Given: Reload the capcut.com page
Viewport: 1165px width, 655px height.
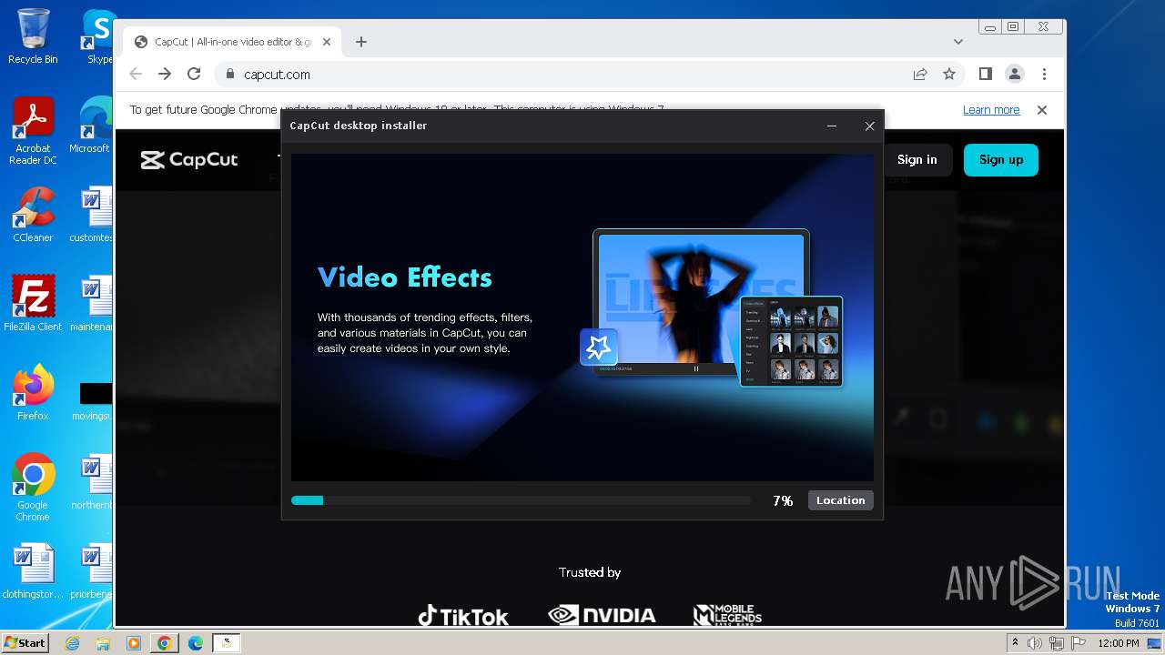Looking at the screenshot, I should point(194,75).
